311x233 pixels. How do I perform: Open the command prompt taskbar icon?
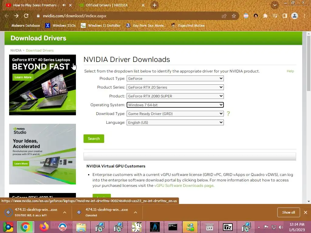173,227
